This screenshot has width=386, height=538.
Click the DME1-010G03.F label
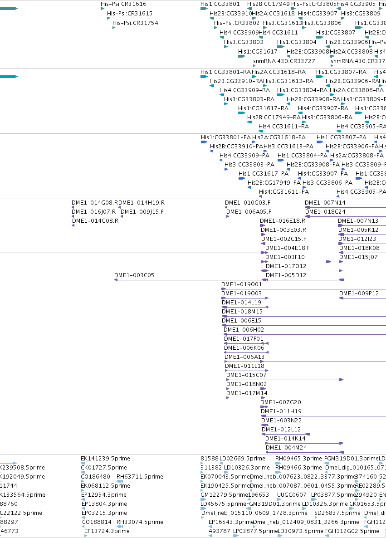[248, 203]
